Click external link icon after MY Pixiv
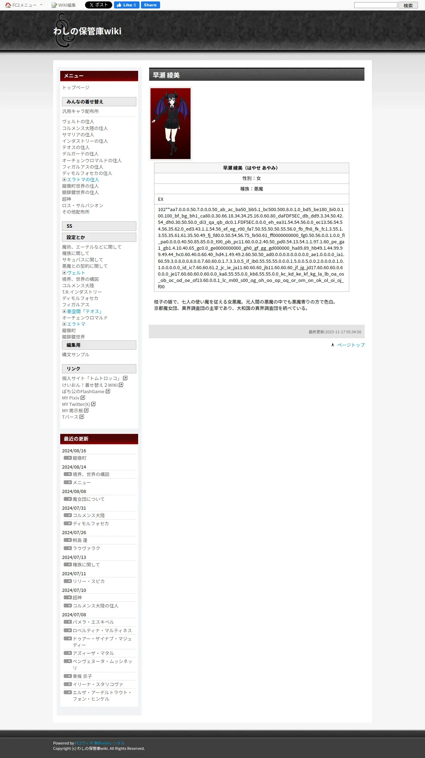The height and width of the screenshot is (758, 425). coord(83,397)
